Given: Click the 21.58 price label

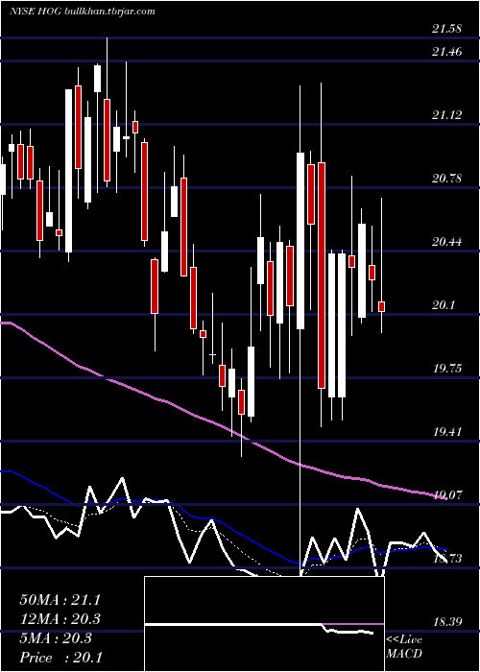Looking at the screenshot, I should (x=447, y=29).
